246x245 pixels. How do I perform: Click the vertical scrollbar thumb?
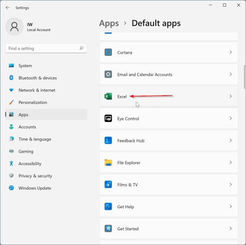tap(244, 77)
